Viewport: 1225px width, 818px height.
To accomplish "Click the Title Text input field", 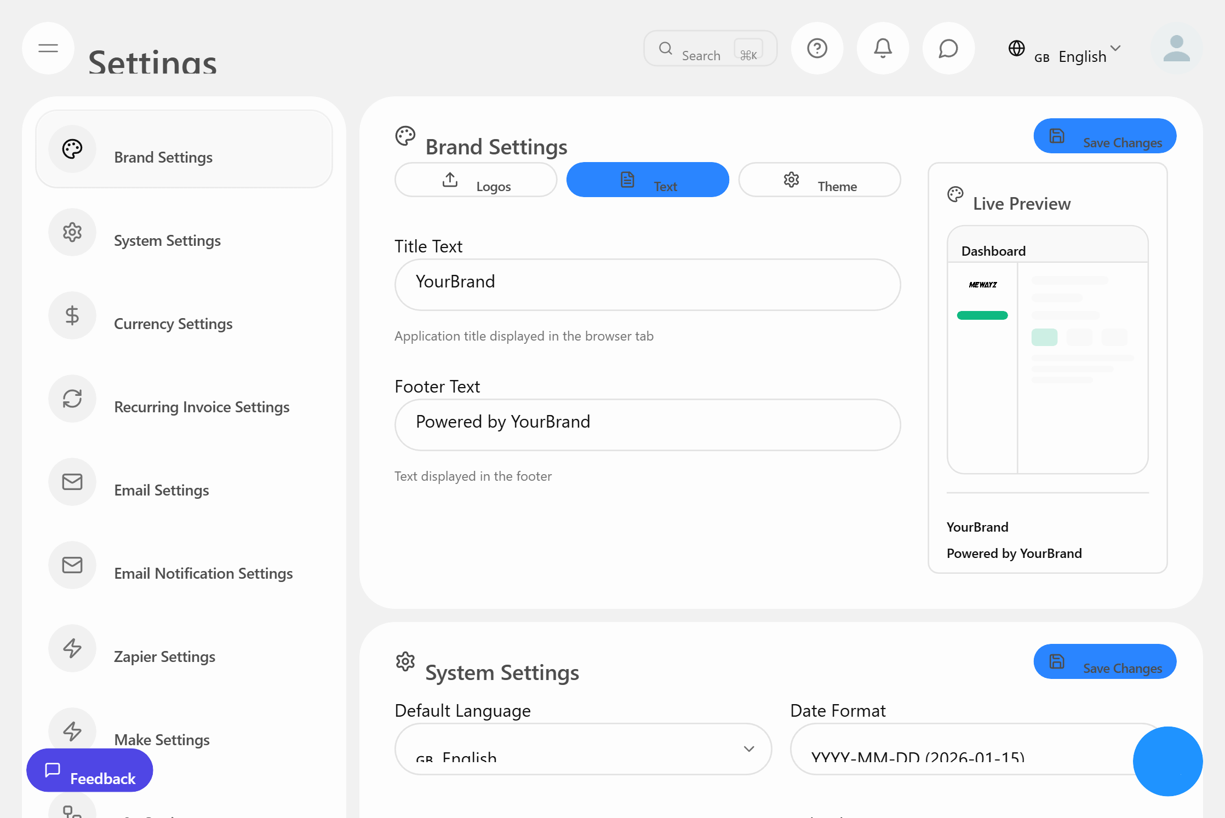I will point(648,285).
